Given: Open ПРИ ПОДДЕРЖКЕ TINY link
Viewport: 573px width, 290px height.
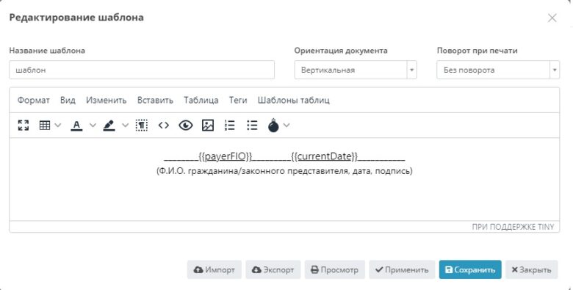Looking at the screenshot, I should click(x=513, y=227).
